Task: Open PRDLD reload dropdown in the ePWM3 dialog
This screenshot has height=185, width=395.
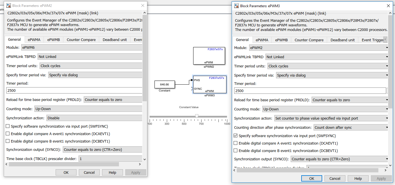Action: point(350,100)
